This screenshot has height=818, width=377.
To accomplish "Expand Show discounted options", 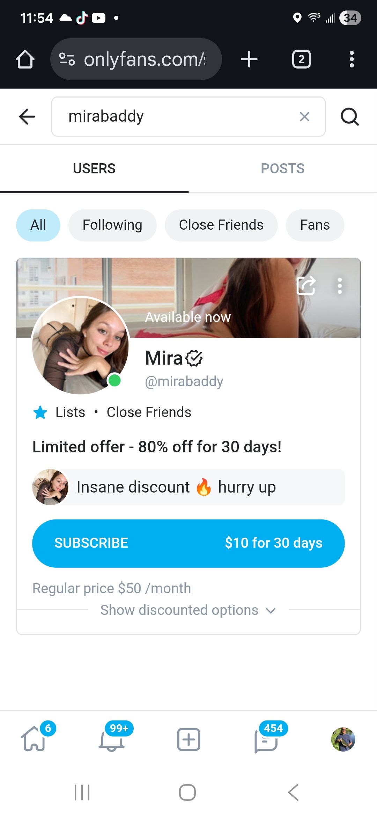I will 188,610.
